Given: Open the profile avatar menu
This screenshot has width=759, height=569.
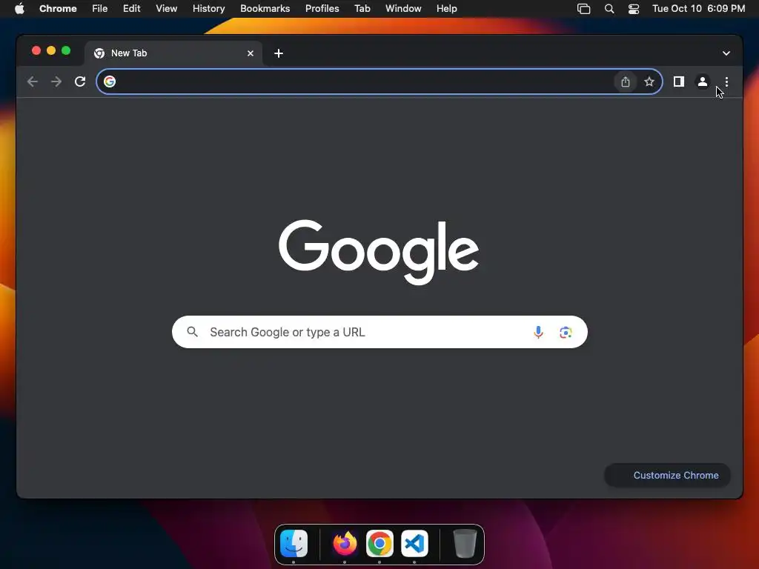Looking at the screenshot, I should click(703, 81).
